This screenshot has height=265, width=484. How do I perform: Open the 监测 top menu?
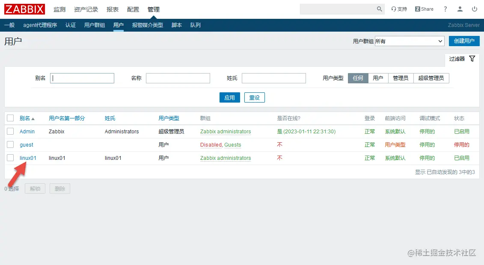59,9
